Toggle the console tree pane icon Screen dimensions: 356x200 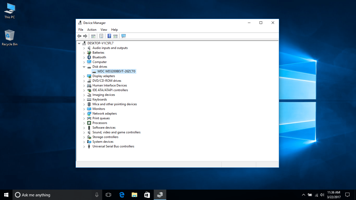coord(93,36)
